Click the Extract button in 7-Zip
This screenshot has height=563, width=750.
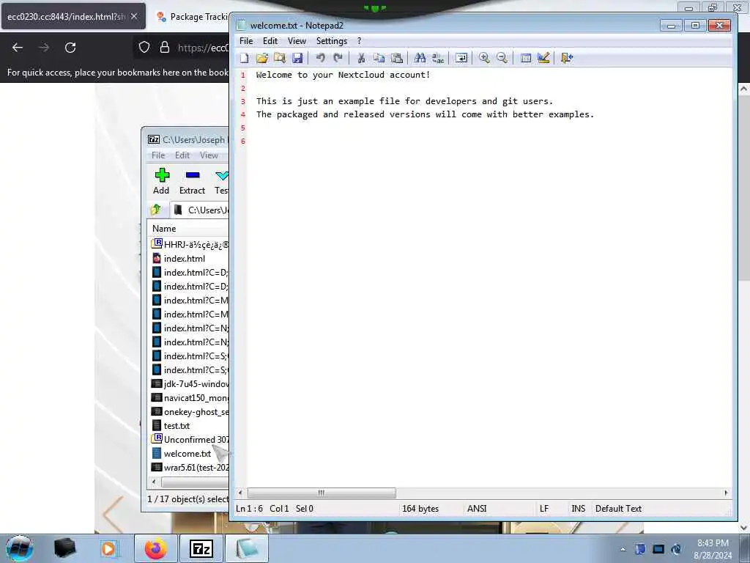click(193, 181)
